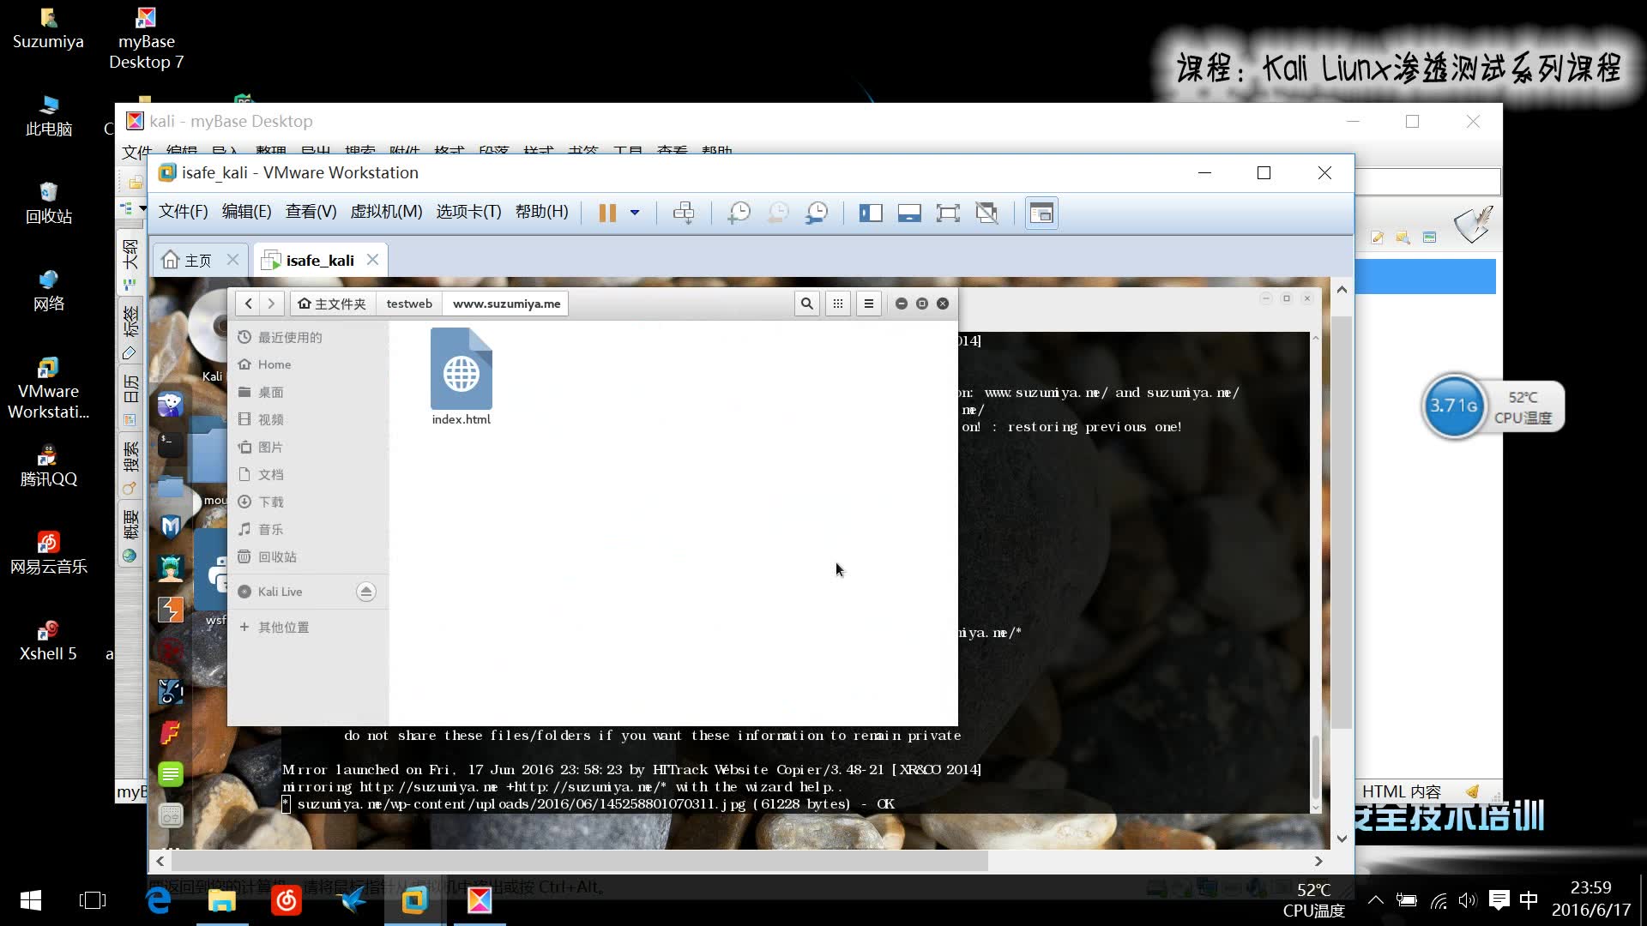Toggle the thumbnail bar view
Image resolution: width=1647 pixels, height=926 pixels.
(909, 213)
